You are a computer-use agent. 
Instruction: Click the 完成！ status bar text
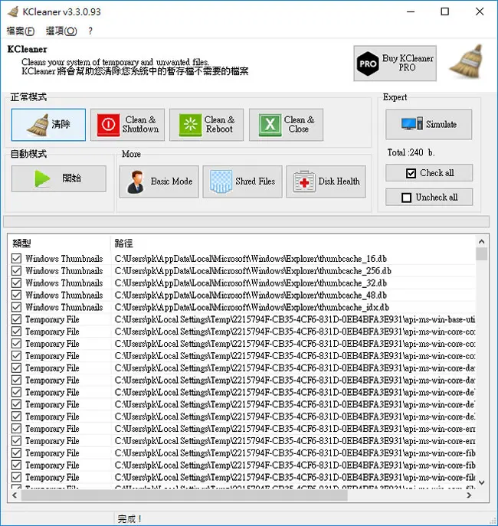(129, 518)
